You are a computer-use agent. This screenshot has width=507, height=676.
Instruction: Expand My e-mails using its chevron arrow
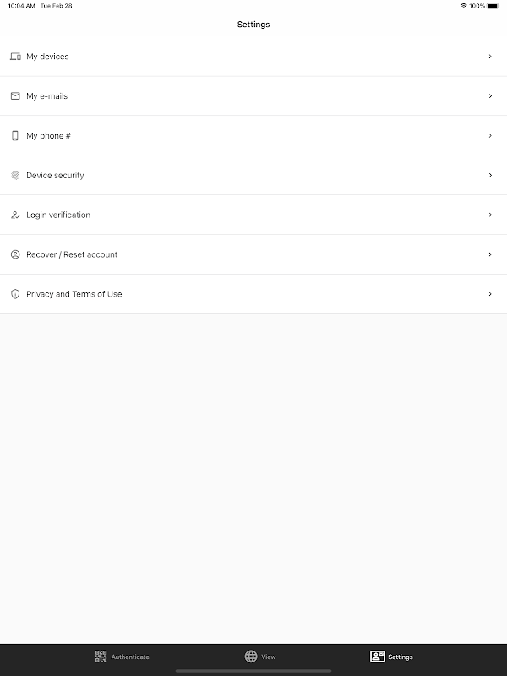(x=490, y=95)
